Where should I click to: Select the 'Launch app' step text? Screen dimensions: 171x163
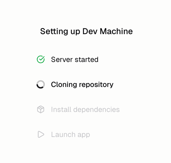click(71, 135)
